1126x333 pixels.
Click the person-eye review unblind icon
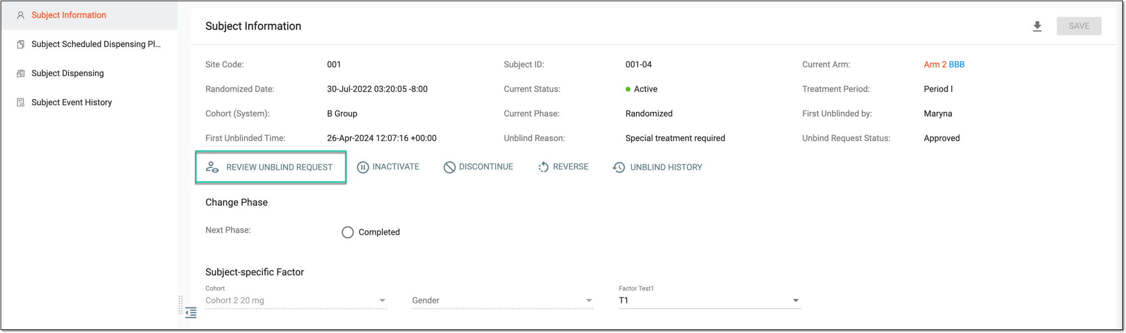(212, 167)
